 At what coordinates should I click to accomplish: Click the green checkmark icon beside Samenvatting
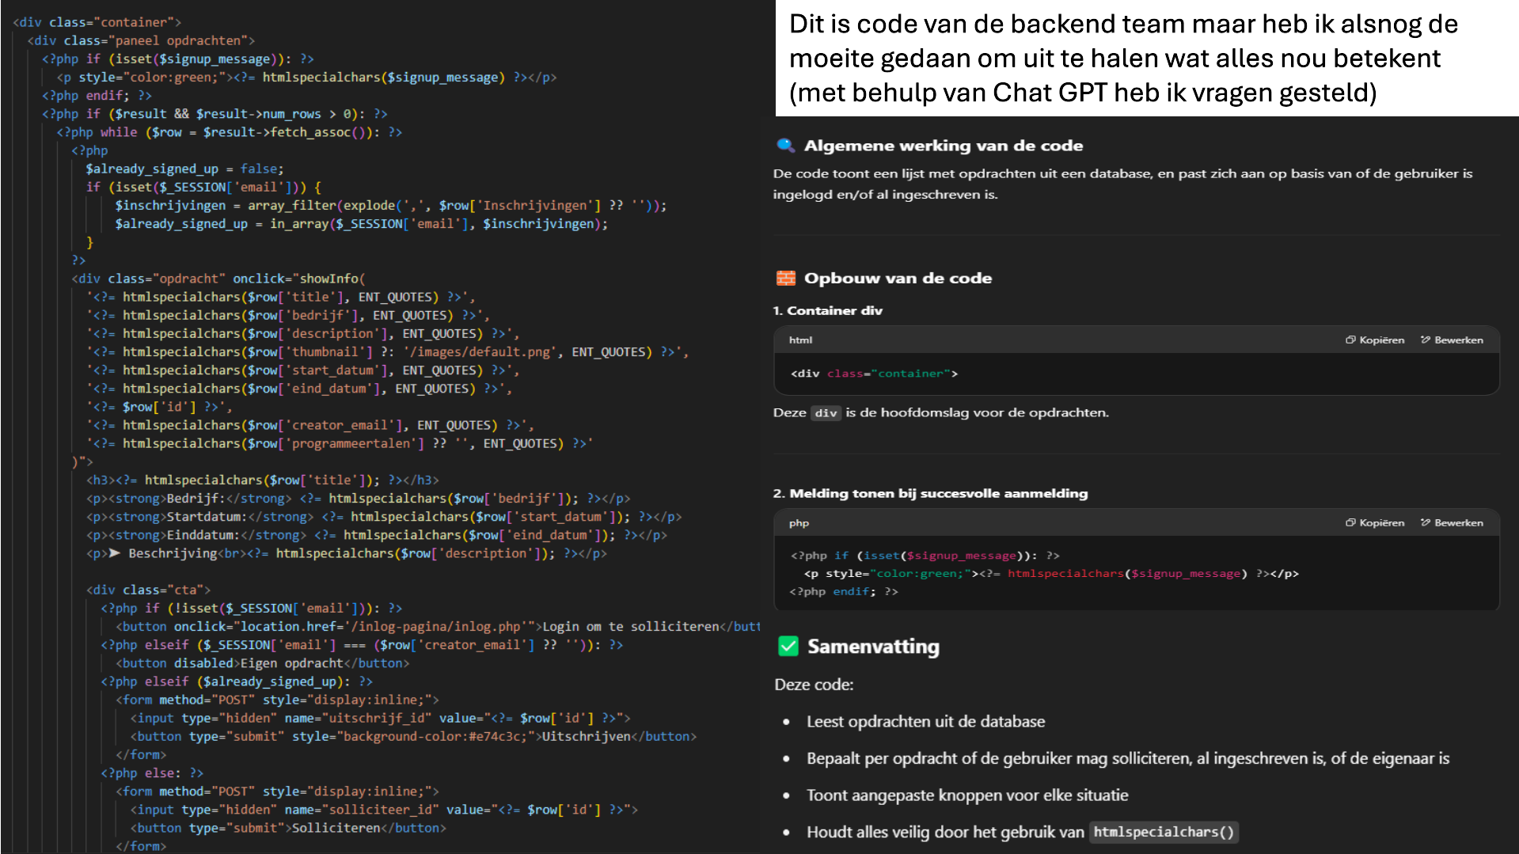coord(788,647)
